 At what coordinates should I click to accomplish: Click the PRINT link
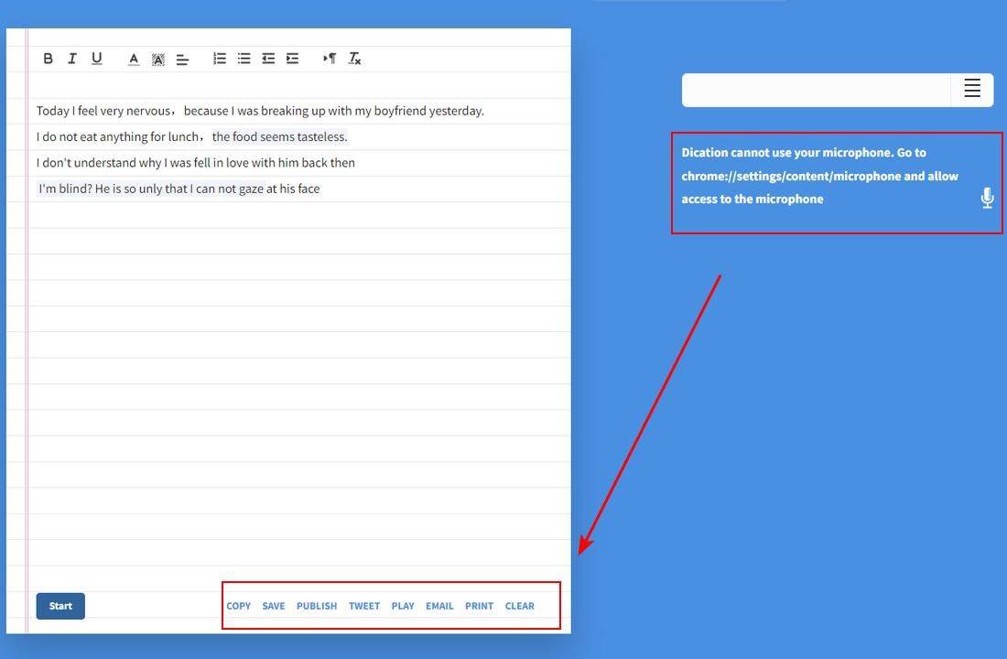(x=479, y=606)
